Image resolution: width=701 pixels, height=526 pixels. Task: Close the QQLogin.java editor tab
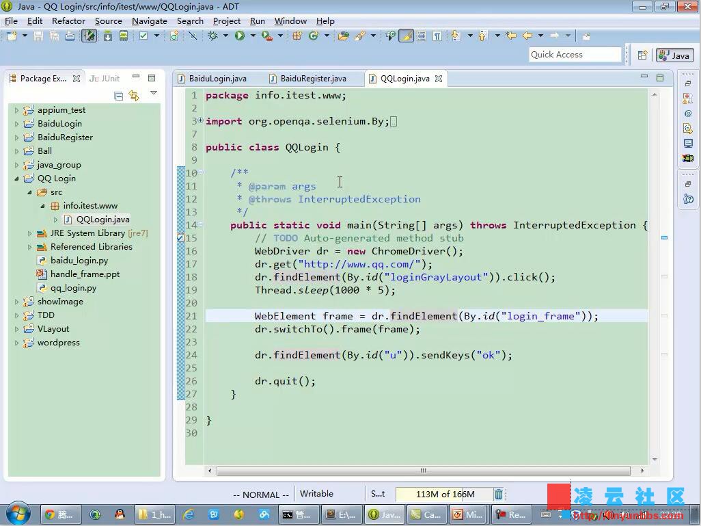click(x=439, y=79)
